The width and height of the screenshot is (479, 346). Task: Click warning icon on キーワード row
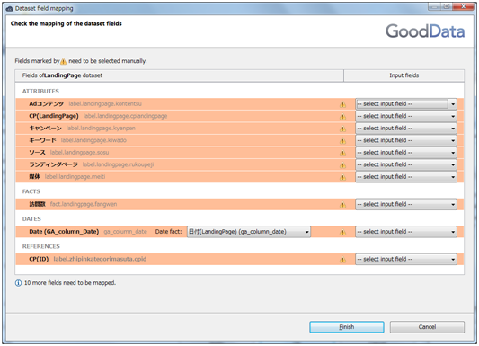342,141
